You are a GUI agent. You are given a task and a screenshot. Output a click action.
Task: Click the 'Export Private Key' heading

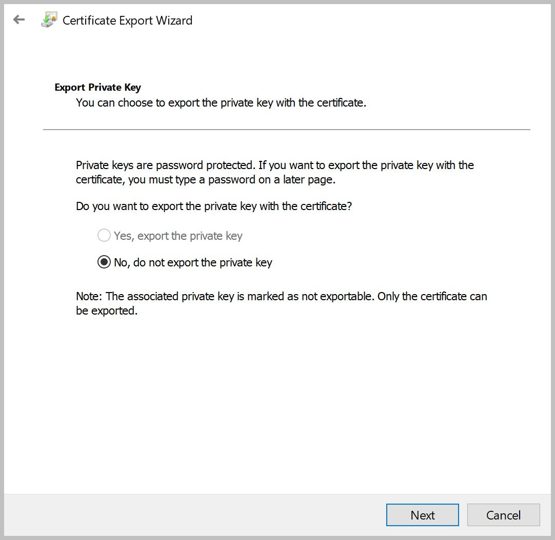click(x=97, y=87)
